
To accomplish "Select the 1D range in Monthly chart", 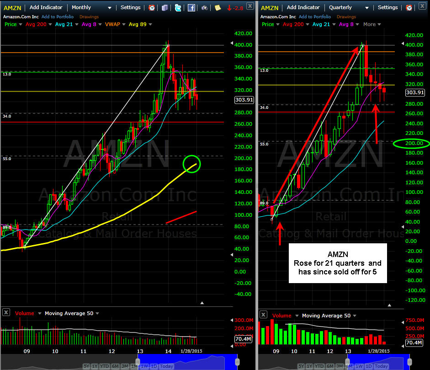I will point(154,366).
